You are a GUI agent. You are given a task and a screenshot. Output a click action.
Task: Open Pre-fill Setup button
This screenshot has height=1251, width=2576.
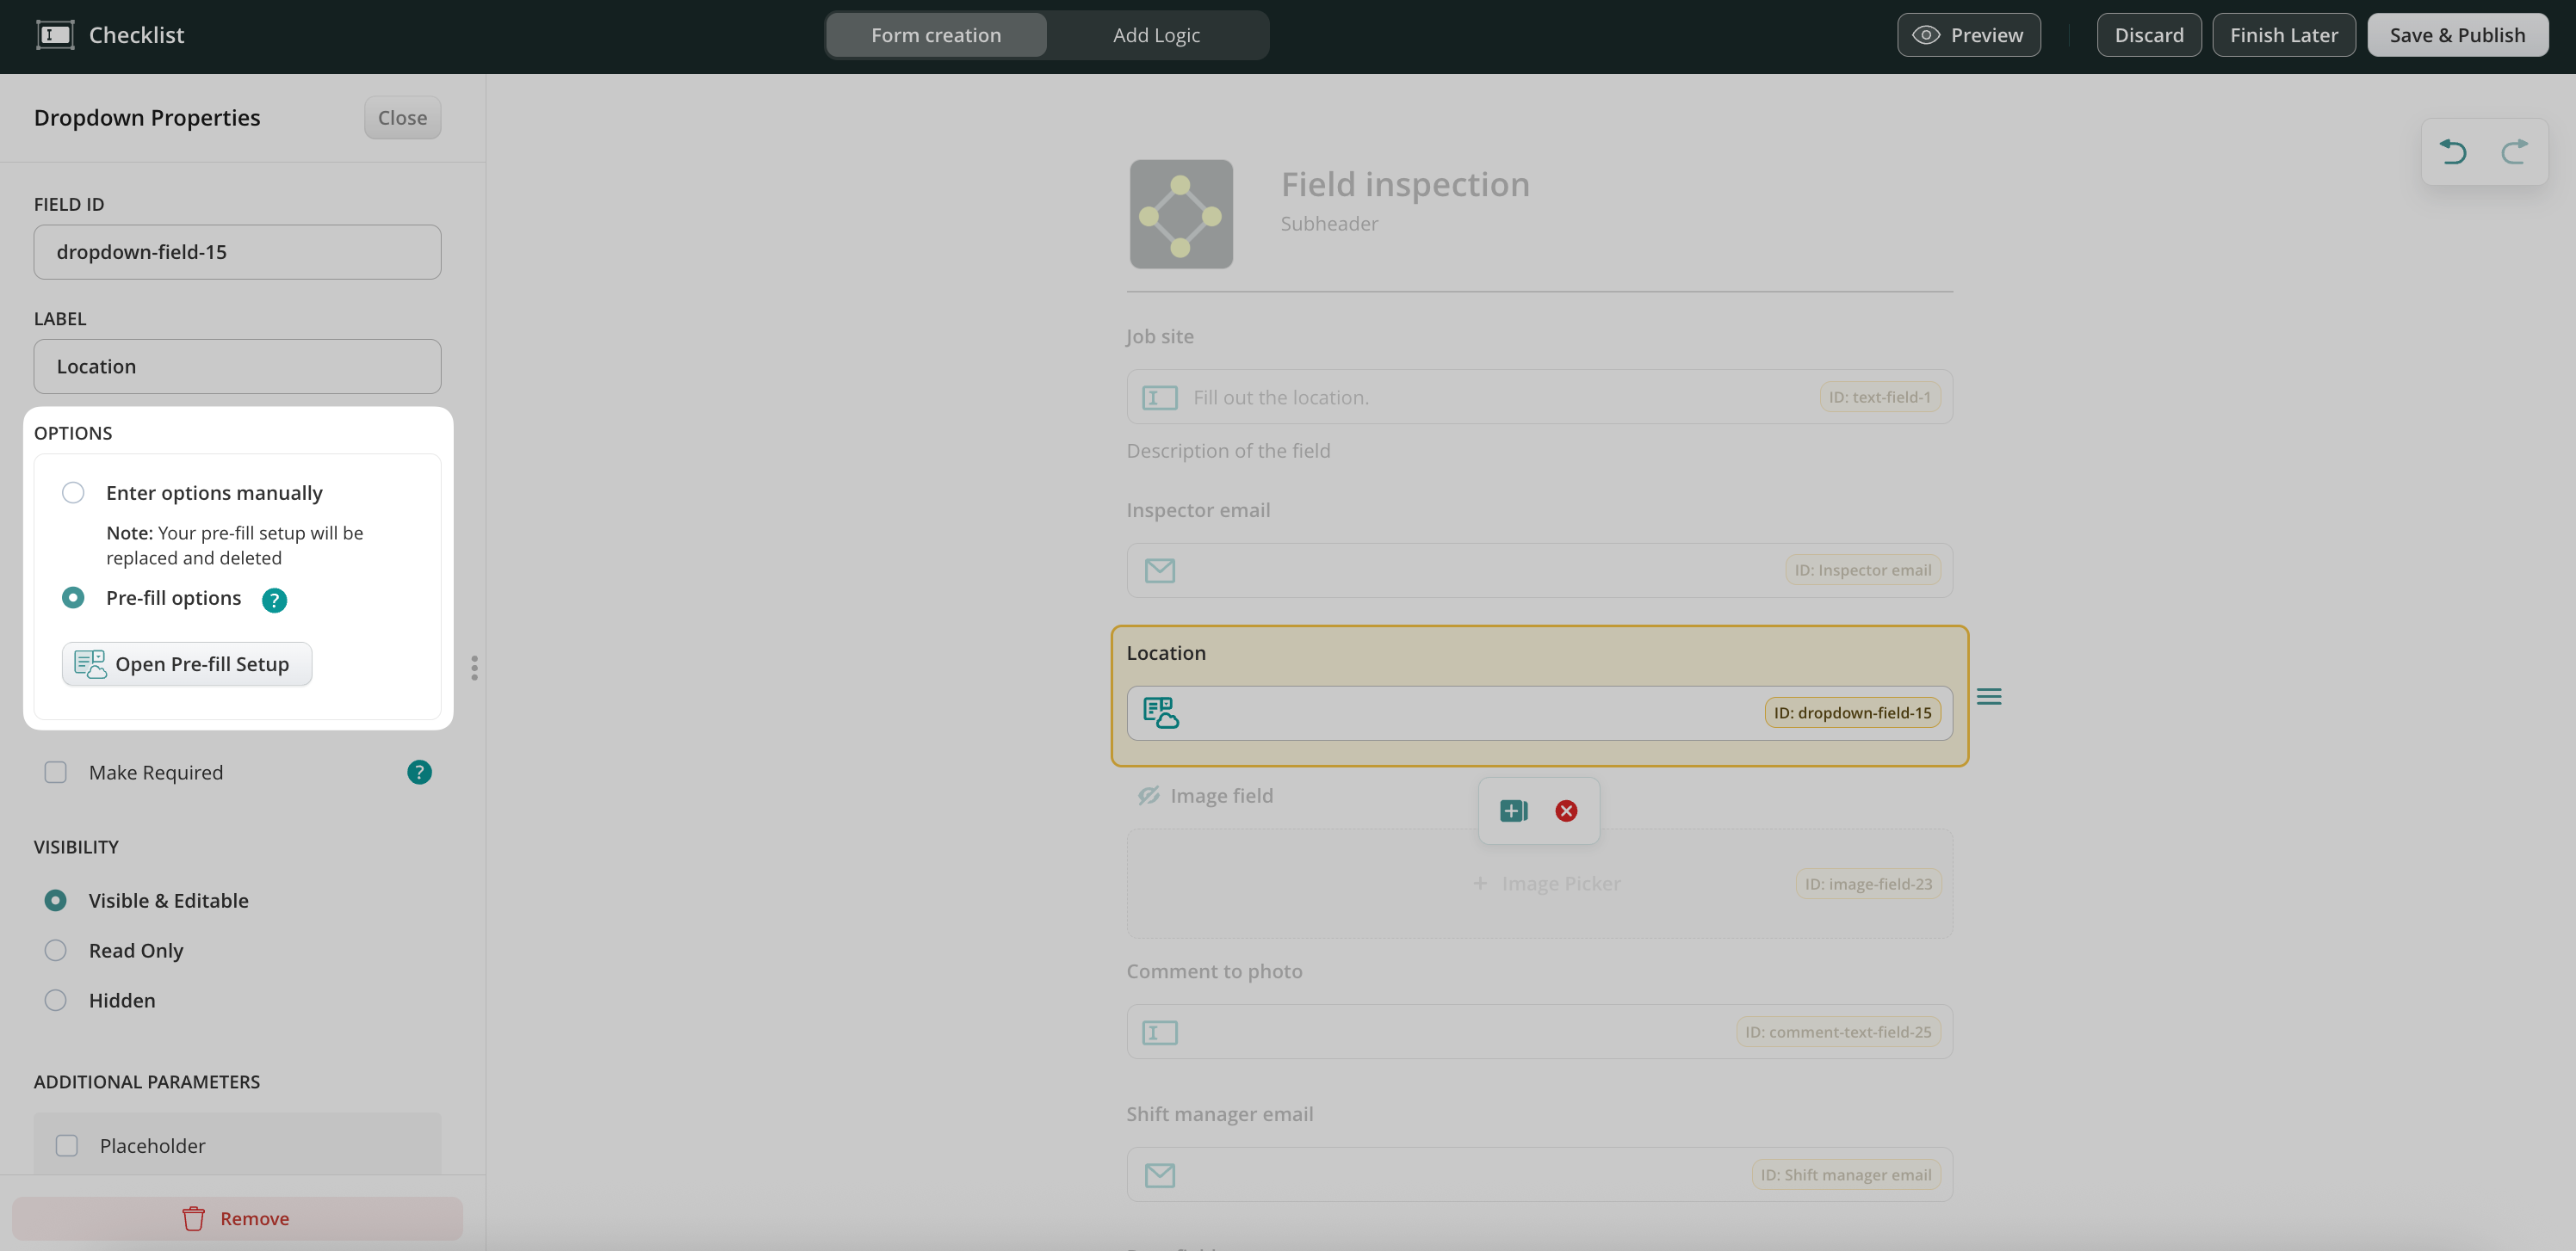[x=187, y=664]
